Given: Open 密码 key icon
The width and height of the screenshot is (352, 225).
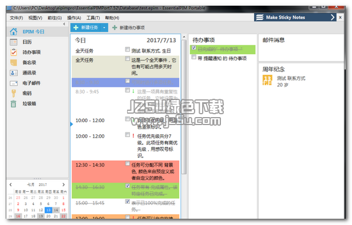Looking at the screenshot, I should click(x=14, y=93).
